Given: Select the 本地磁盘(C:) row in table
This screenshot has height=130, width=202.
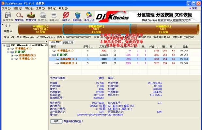Looking at the screenshot, I should click(x=119, y=51).
